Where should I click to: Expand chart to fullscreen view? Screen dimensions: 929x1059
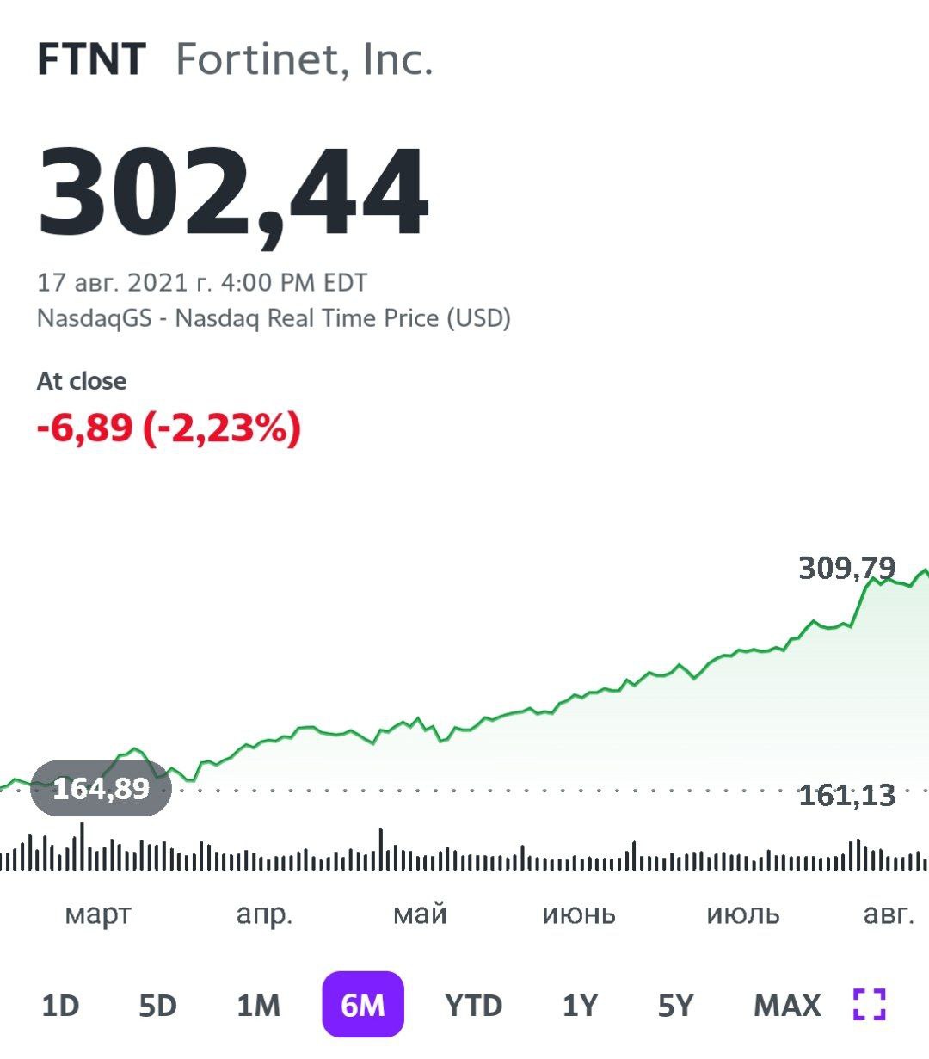(x=868, y=1004)
